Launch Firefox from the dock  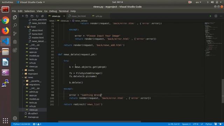tap(6, 31)
